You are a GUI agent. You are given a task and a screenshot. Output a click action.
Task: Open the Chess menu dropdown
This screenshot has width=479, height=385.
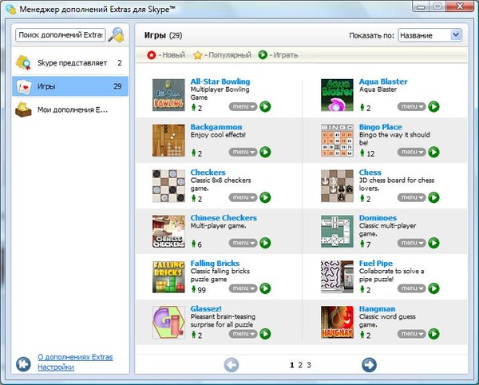click(x=411, y=197)
